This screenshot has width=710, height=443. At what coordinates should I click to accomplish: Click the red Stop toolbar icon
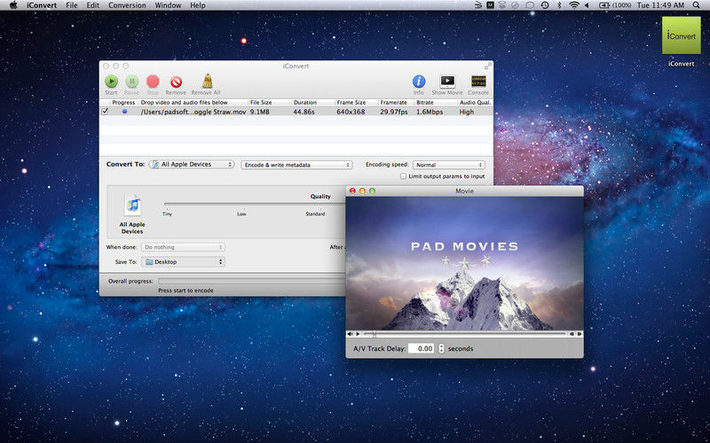153,82
